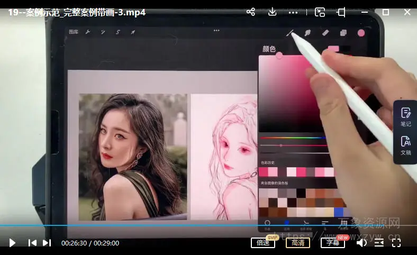
Task: Skip to the previous video
Action: 32,243
